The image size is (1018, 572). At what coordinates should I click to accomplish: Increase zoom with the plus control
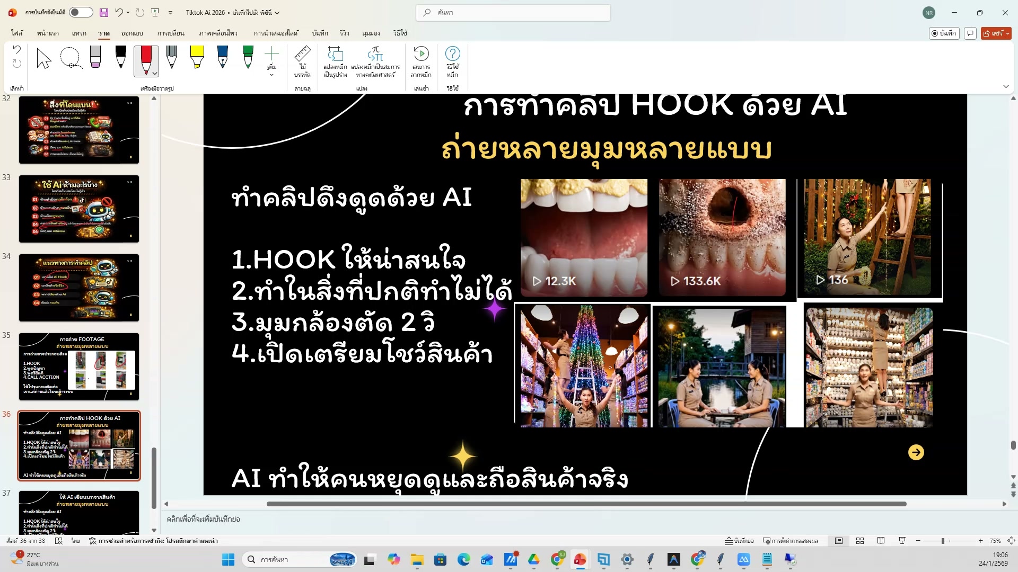(980, 541)
